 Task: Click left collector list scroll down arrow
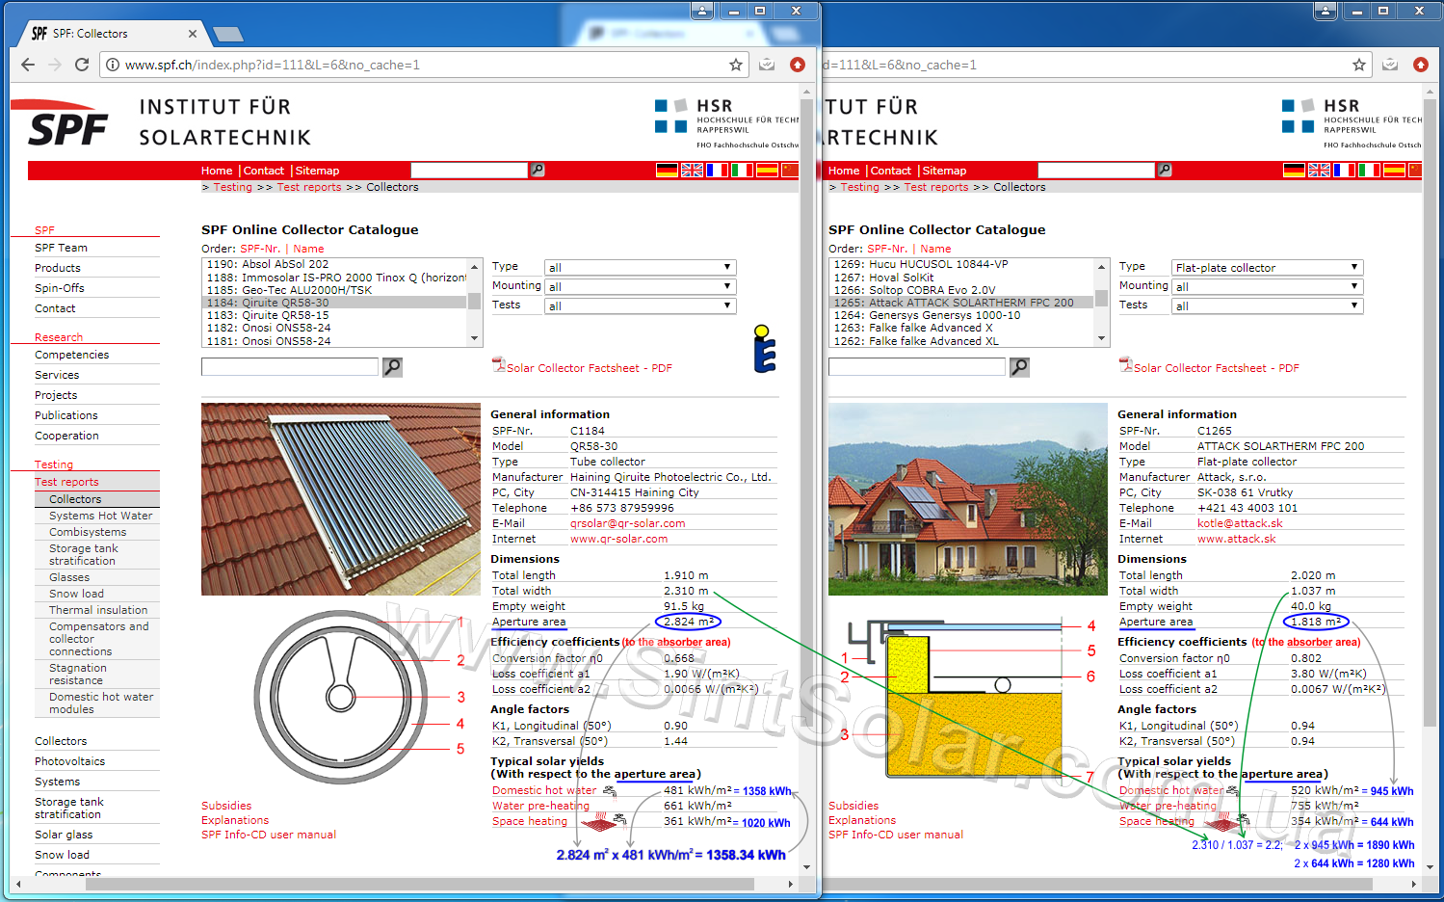(x=474, y=339)
